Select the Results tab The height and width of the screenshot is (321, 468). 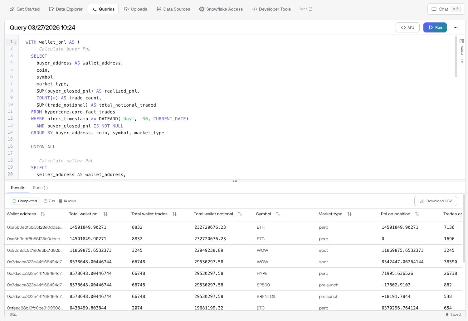[18, 188]
